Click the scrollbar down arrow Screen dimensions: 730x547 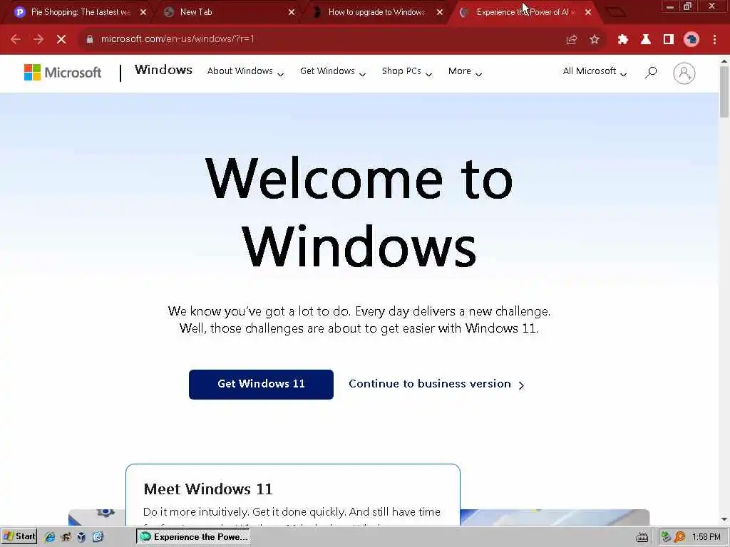pyautogui.click(x=724, y=519)
